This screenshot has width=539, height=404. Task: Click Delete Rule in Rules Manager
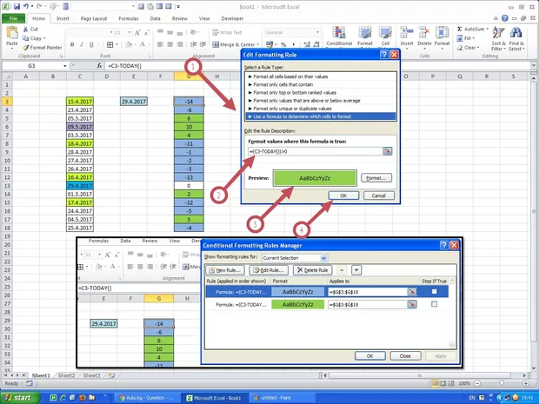[x=312, y=270]
